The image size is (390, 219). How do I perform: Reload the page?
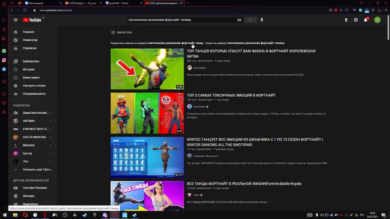[25, 10]
